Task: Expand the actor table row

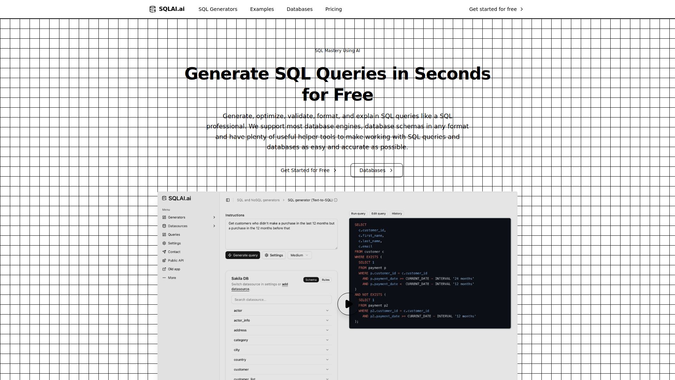Action: pyautogui.click(x=281, y=311)
